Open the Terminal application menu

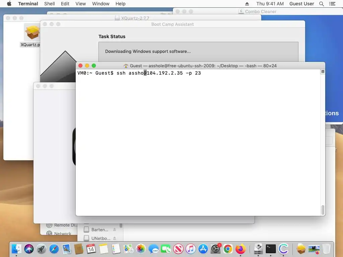coord(28,4)
